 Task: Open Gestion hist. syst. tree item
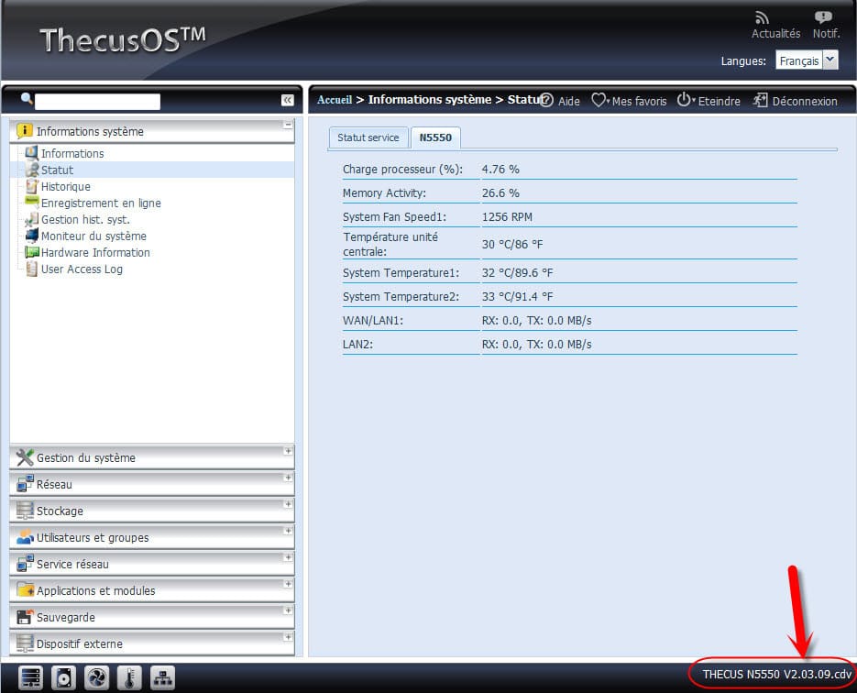click(x=85, y=220)
